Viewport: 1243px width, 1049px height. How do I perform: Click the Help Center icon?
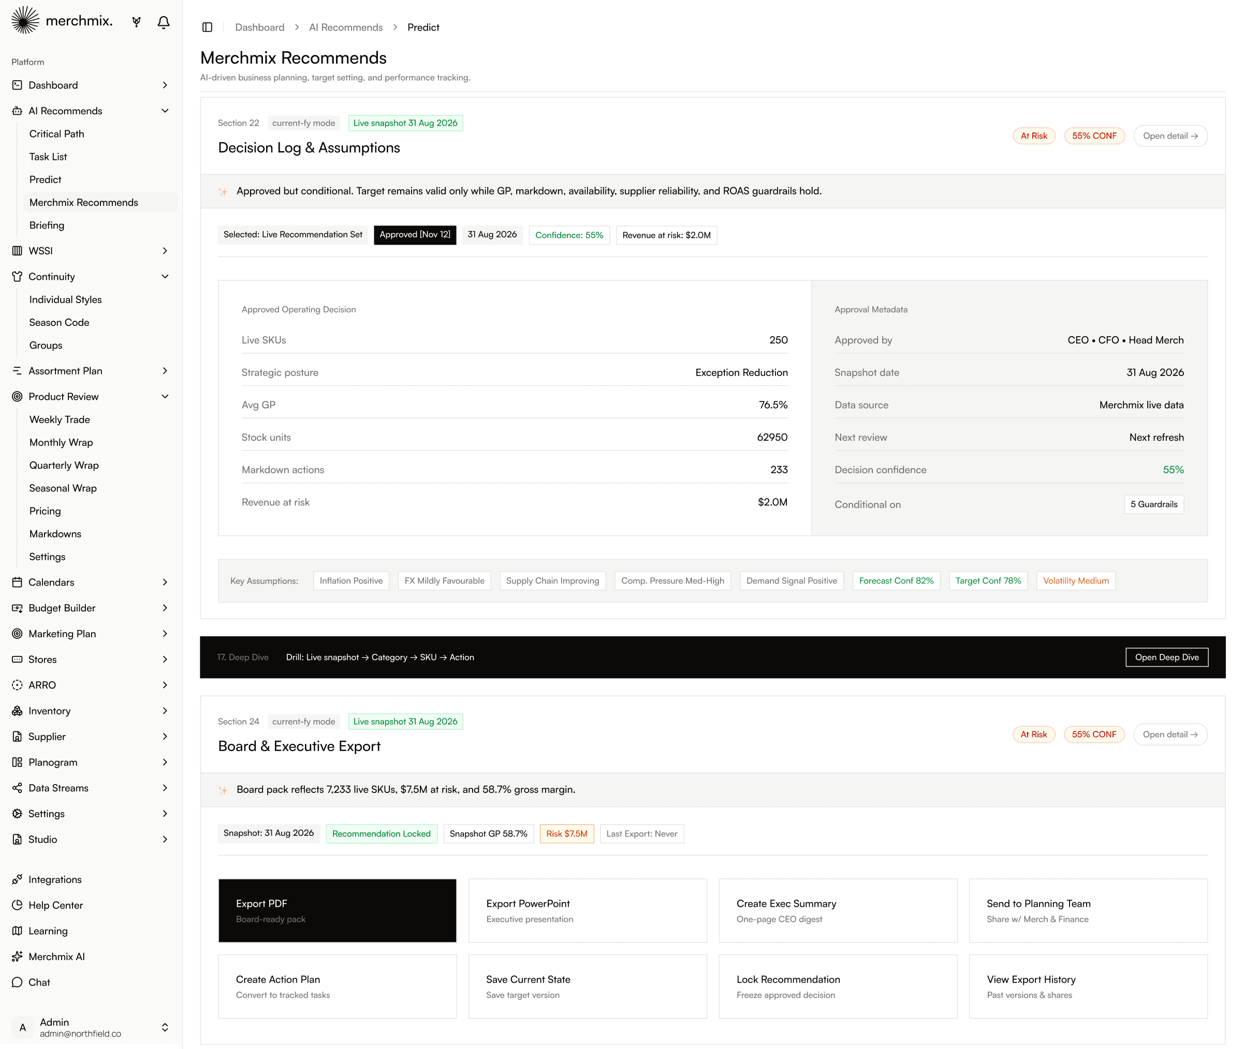pos(17,905)
